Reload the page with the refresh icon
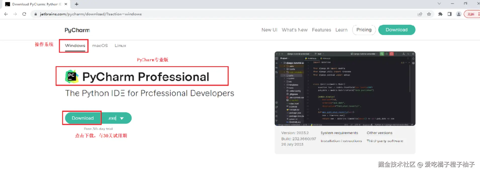The height and width of the screenshot is (173, 480). tap(24, 14)
